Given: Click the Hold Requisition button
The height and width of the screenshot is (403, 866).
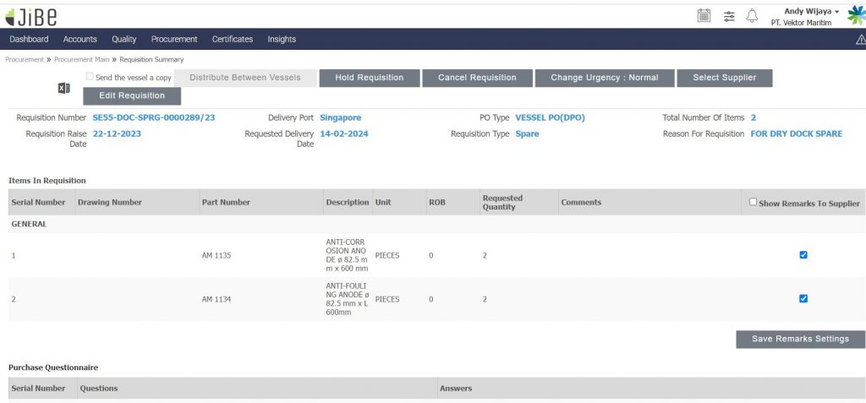Looking at the screenshot, I should (x=369, y=78).
